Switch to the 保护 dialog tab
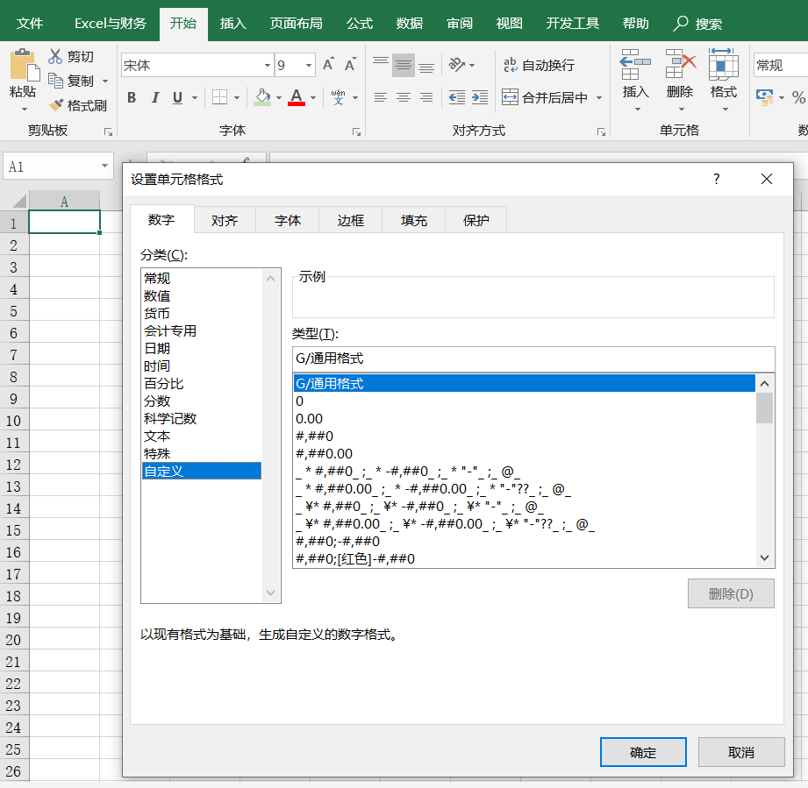808x788 pixels. (x=476, y=220)
